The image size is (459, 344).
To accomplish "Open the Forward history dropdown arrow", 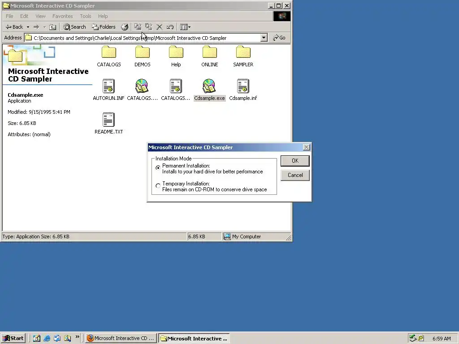I will (44, 27).
